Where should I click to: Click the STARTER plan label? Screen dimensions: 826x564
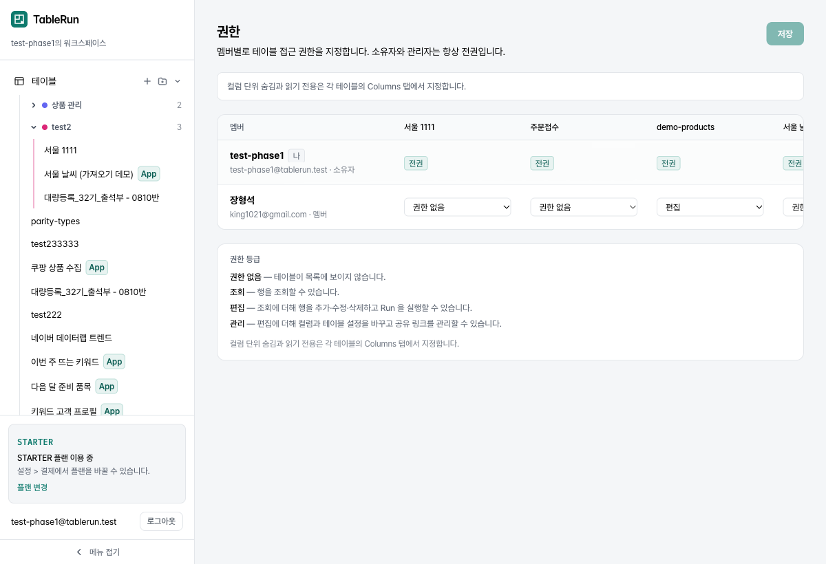[35, 442]
